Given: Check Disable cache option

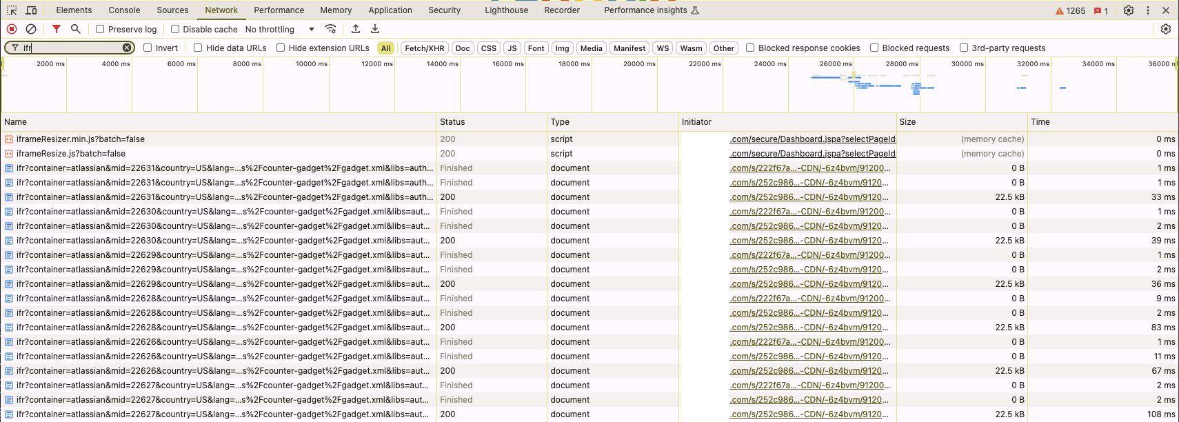Looking at the screenshot, I should tap(175, 29).
